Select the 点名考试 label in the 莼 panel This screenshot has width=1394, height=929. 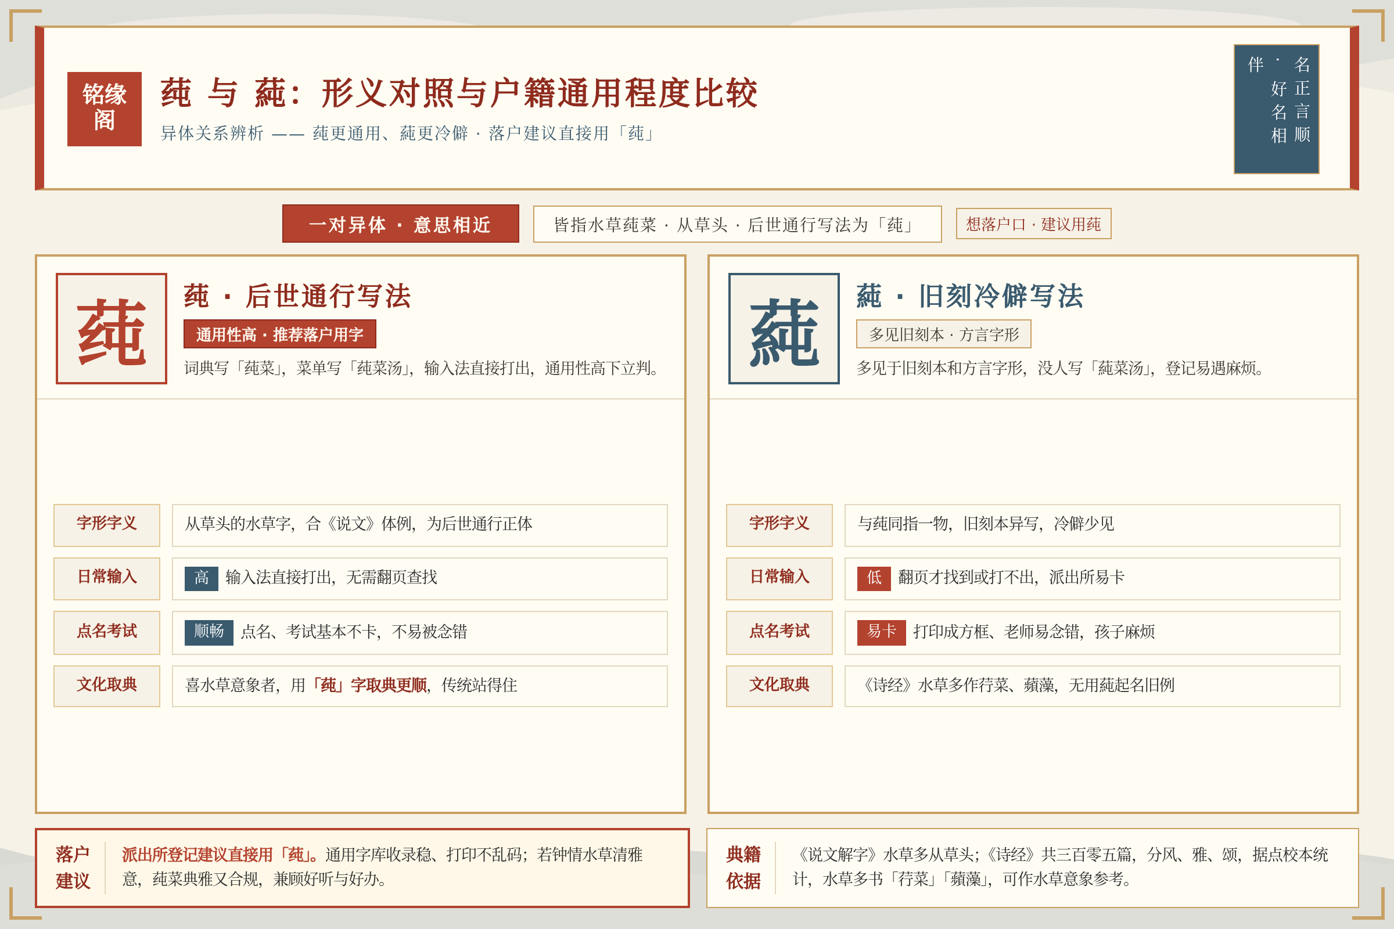tap(107, 633)
